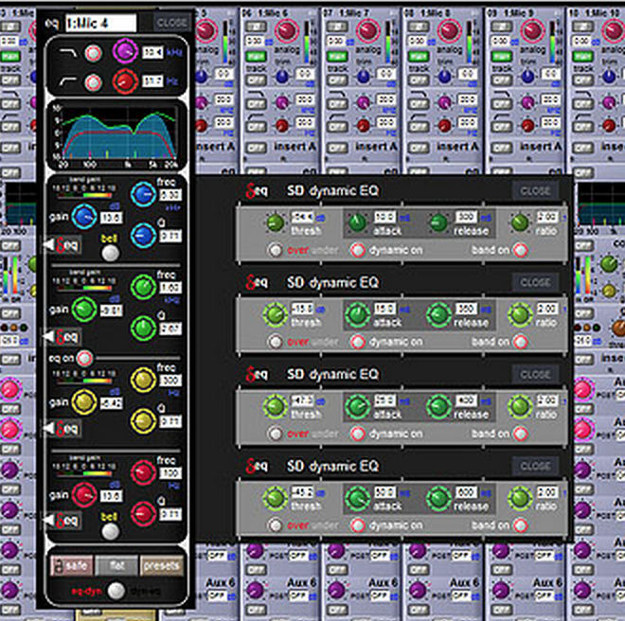
Task: Open the red band's dynamic eq panel
Action: [x=63, y=521]
